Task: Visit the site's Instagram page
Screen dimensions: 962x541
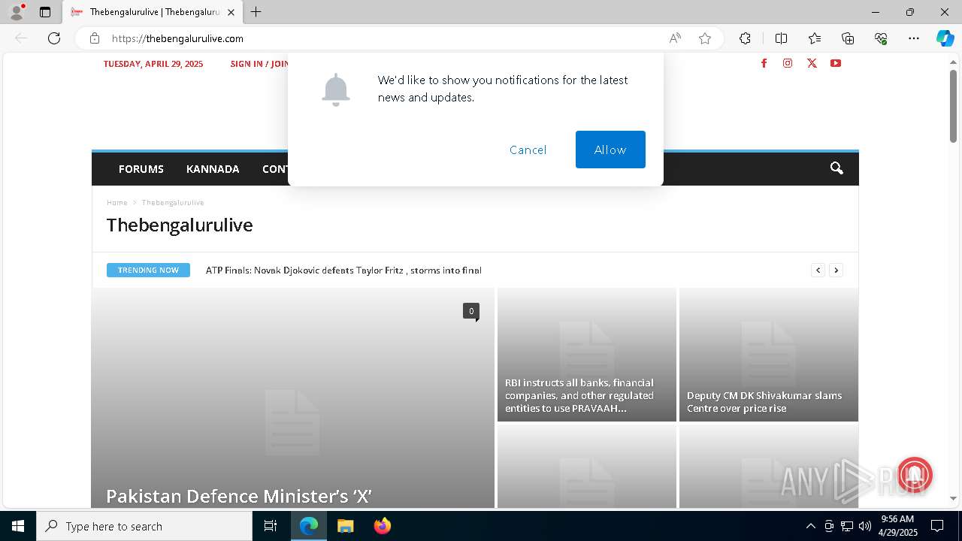Action: [x=788, y=63]
